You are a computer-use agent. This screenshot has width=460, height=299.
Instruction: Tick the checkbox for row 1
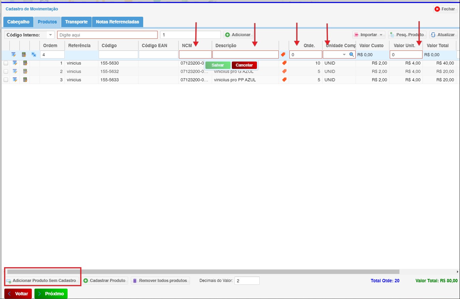6,63
